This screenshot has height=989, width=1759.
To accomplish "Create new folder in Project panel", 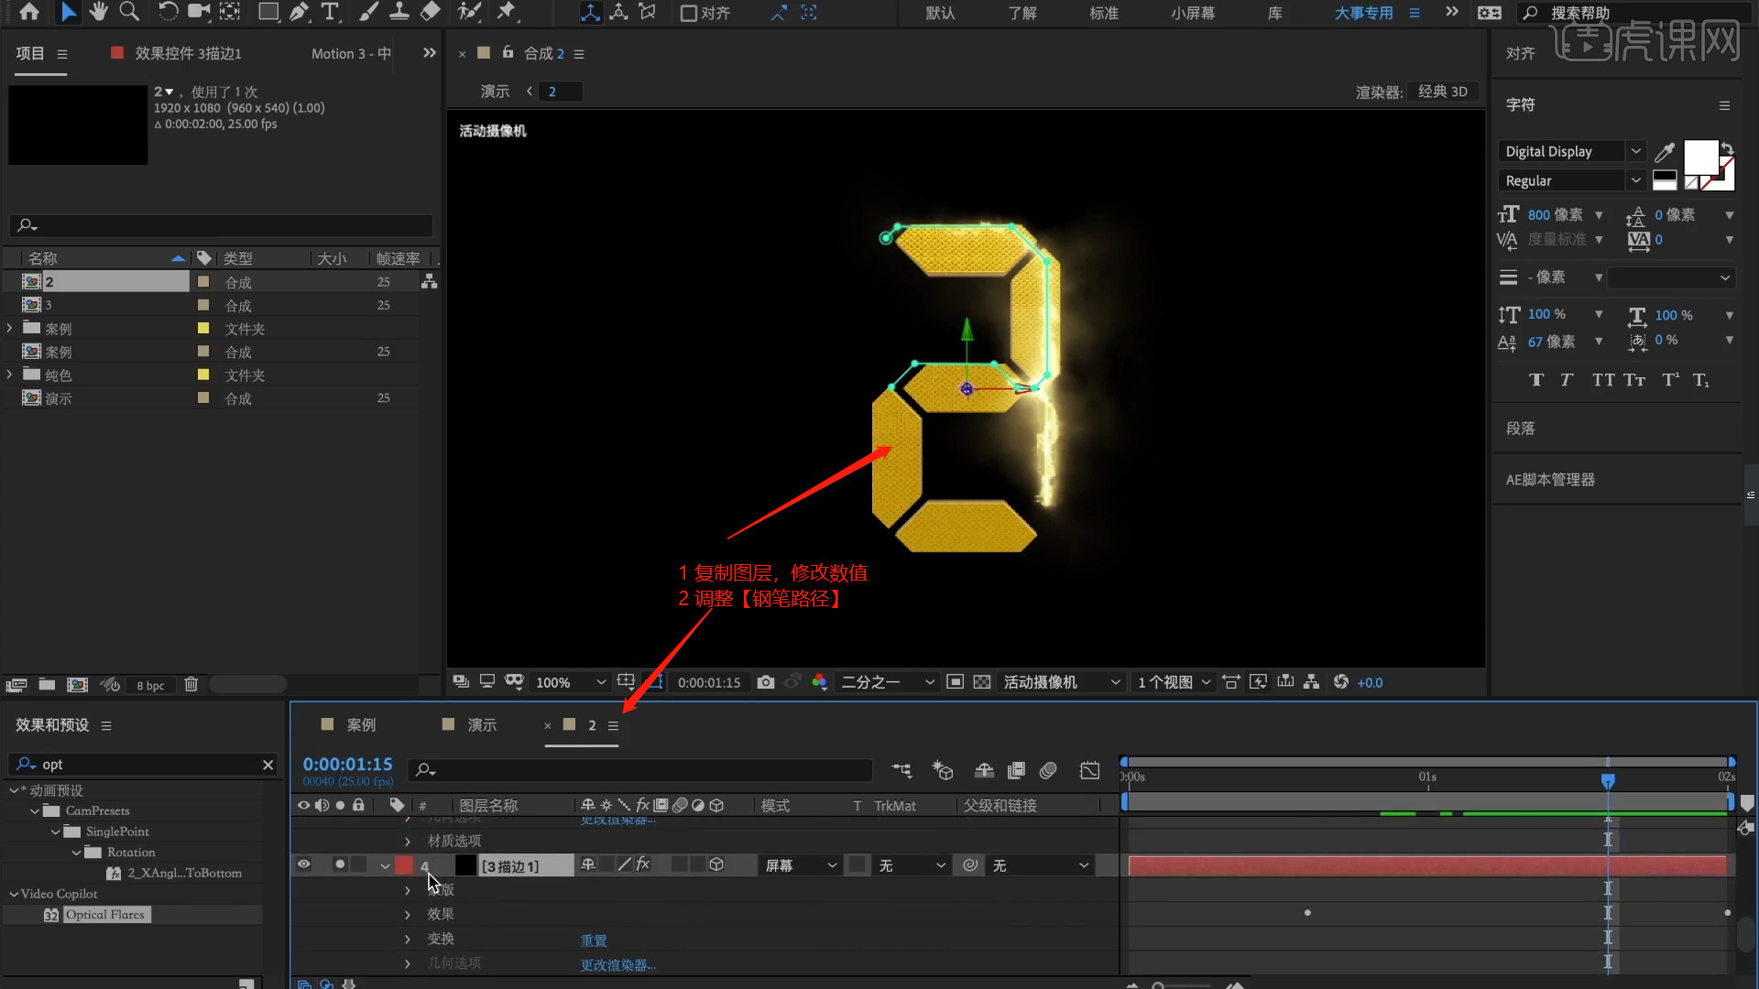I will pos(47,684).
